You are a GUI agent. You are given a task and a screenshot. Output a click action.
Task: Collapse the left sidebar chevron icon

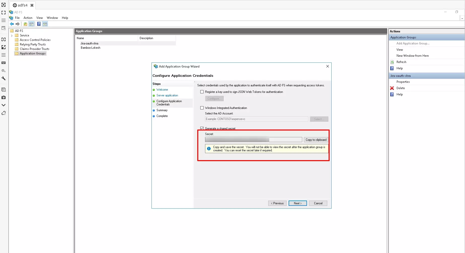click(x=4, y=105)
